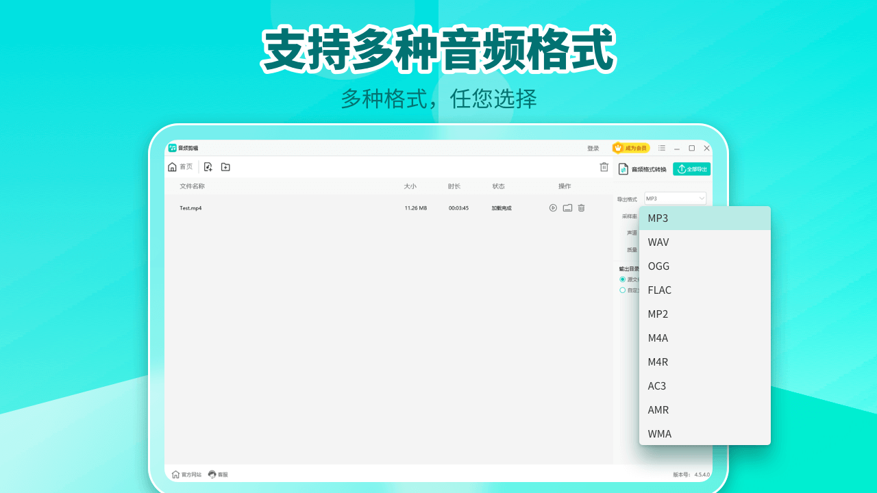Expand the 导出格式 MP3 dropdown
Image resolution: width=877 pixels, height=493 pixels.
tap(675, 199)
